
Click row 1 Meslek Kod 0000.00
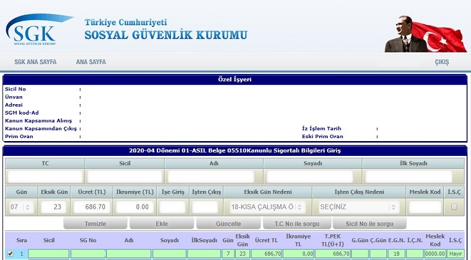coord(435,254)
